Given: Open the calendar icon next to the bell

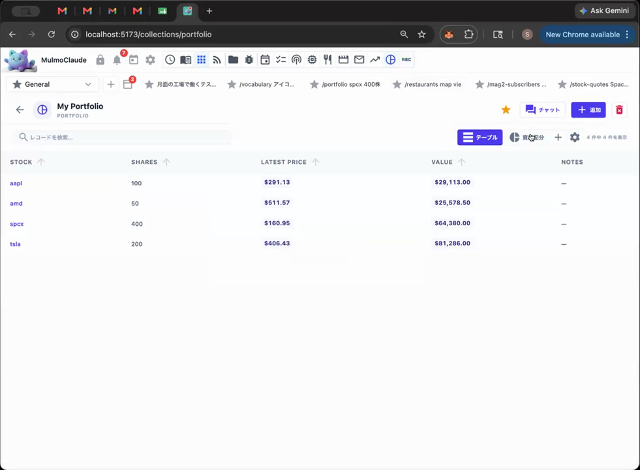Looking at the screenshot, I should click(x=134, y=59).
